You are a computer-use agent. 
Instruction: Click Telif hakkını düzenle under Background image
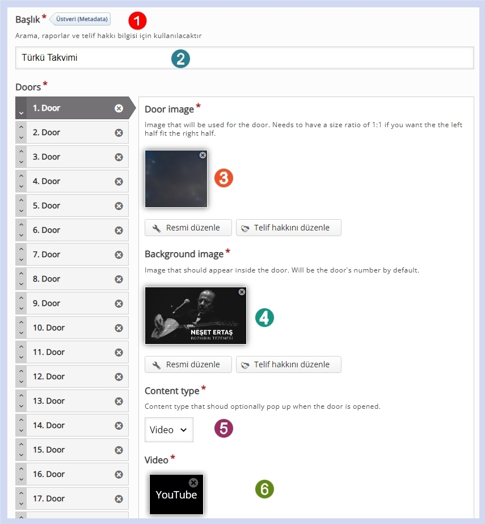pyautogui.click(x=288, y=364)
